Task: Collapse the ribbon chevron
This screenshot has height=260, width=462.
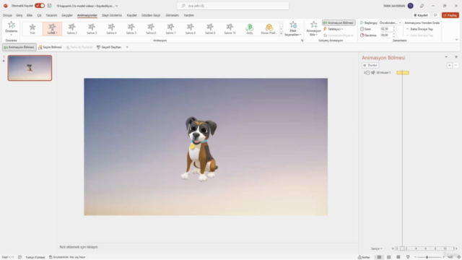Action: click(x=456, y=40)
